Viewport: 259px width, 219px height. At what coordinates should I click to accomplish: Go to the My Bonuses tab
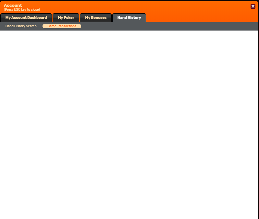click(96, 18)
